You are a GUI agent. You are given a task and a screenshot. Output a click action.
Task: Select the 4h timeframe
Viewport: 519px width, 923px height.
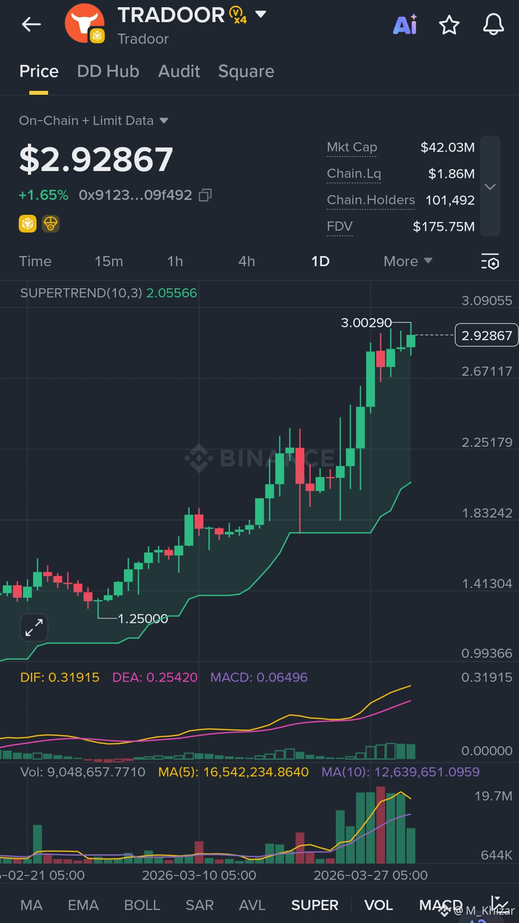tap(247, 261)
